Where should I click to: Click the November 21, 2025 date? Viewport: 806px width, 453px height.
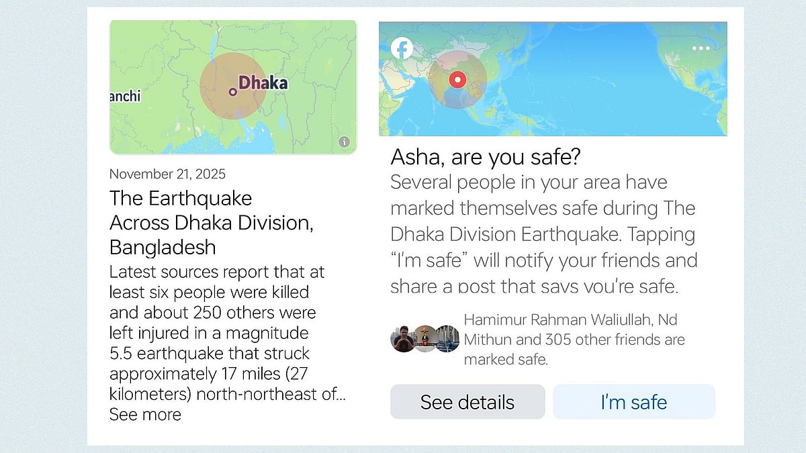coord(167,174)
